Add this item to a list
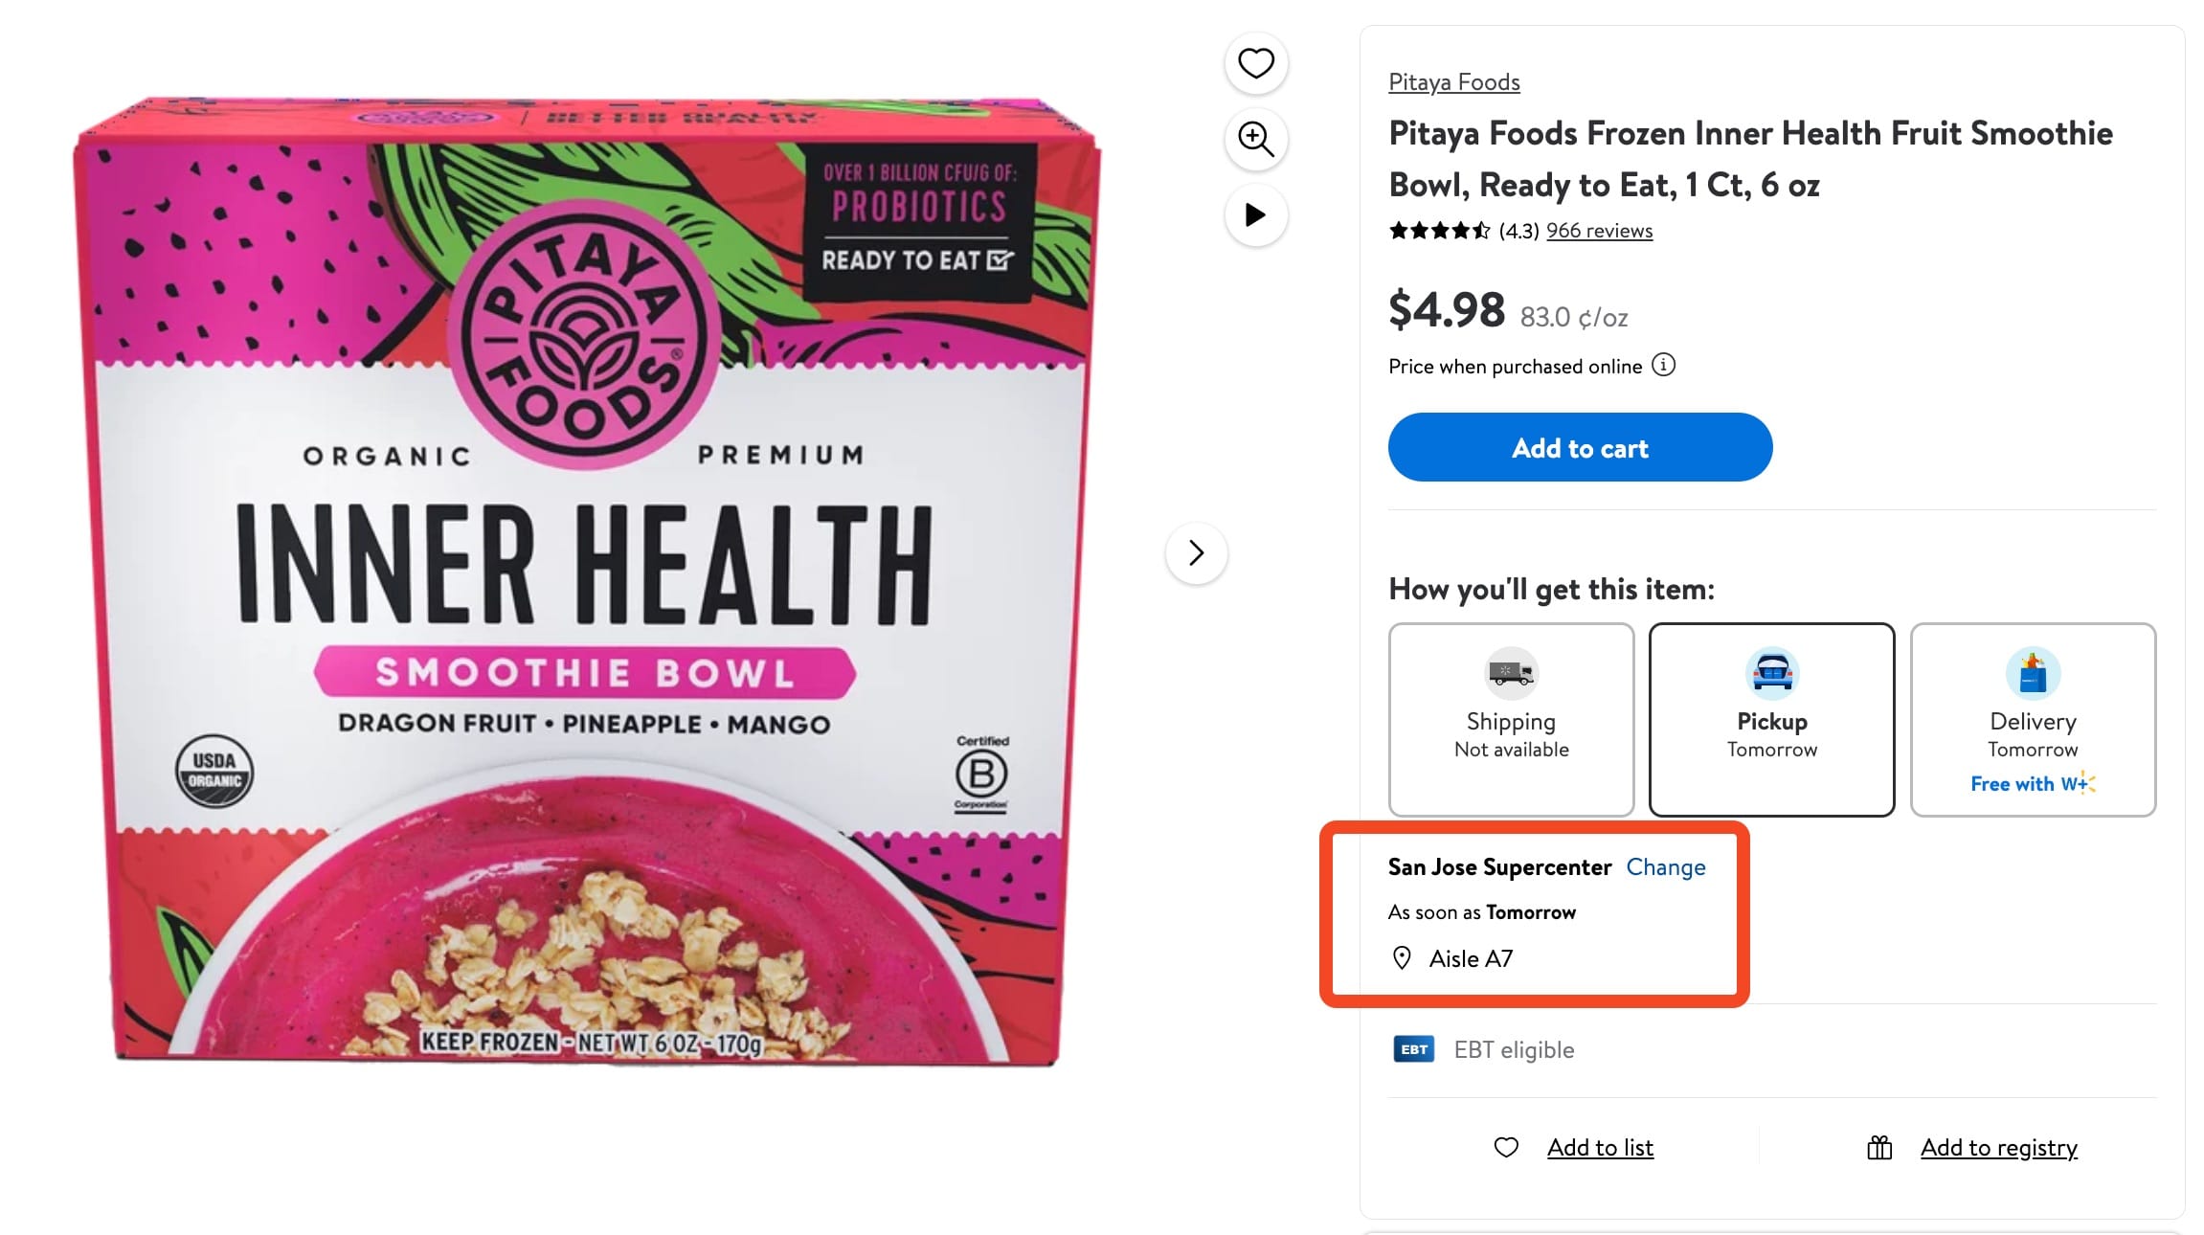2204x1235 pixels. pos(1600,1146)
